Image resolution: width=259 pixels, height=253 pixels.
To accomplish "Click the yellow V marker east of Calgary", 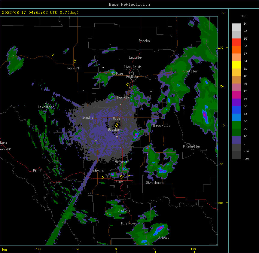I will [129, 175].
